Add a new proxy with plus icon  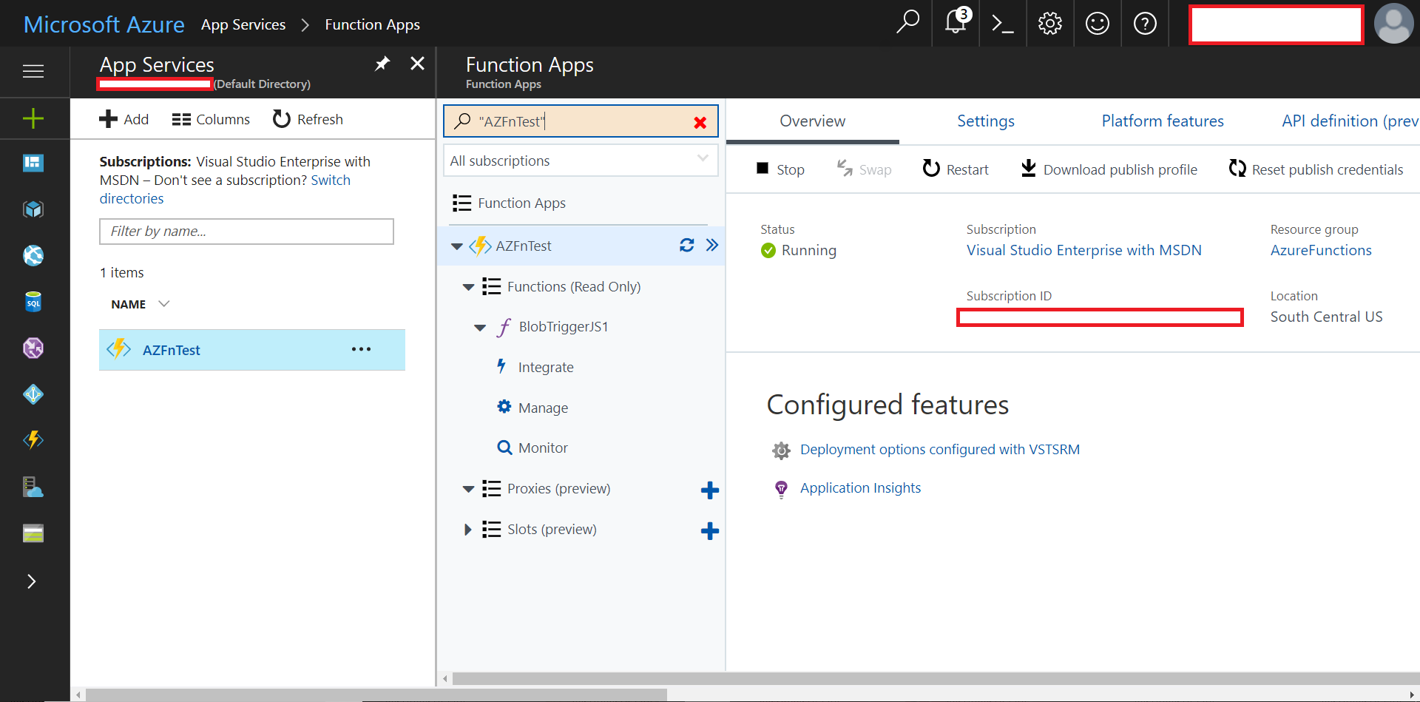(x=709, y=490)
